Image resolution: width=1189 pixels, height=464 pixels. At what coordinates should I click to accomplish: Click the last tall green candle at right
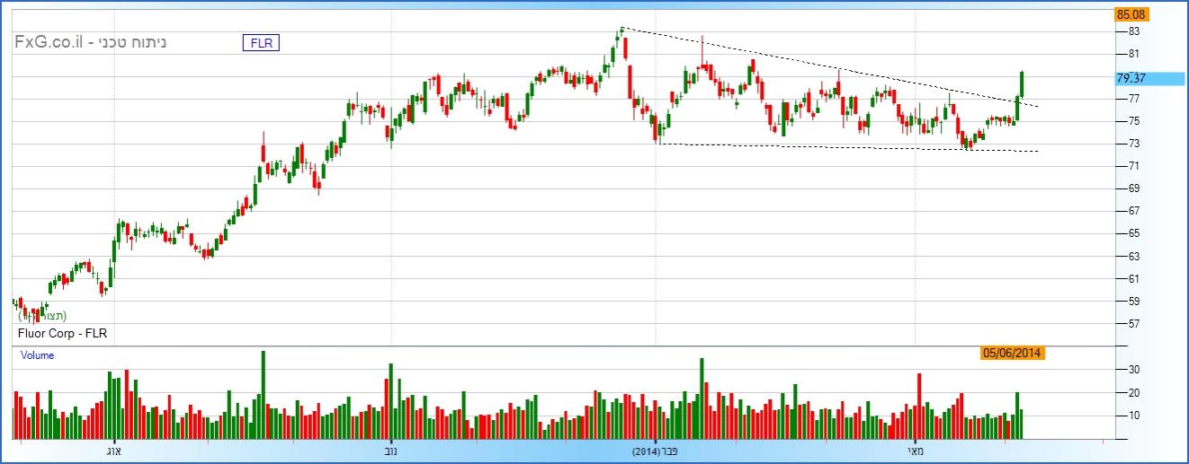click(1023, 83)
